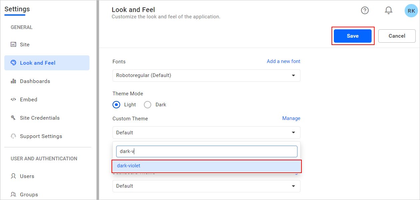420x200 pixels.
Task: Click the Groups people icon in sidebar
Action: click(x=13, y=194)
